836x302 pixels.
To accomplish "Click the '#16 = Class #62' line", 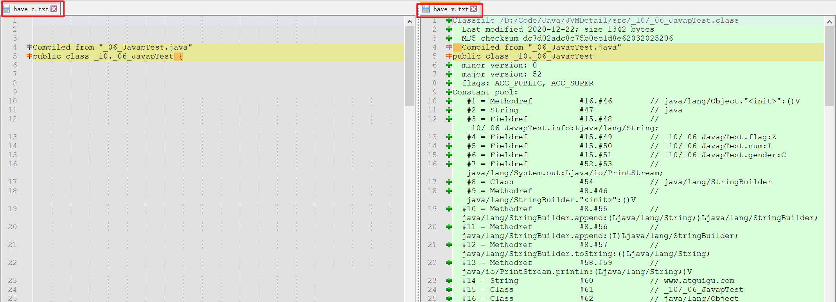I will click(x=600, y=298).
